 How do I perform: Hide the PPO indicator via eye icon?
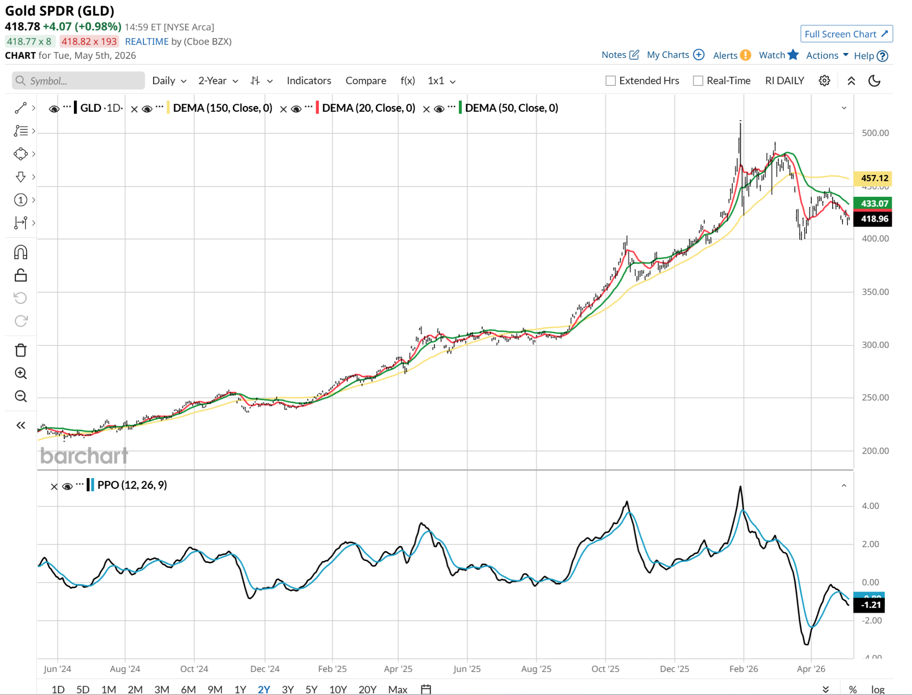[67, 486]
